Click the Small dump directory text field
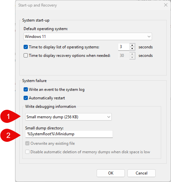 point(69,134)
